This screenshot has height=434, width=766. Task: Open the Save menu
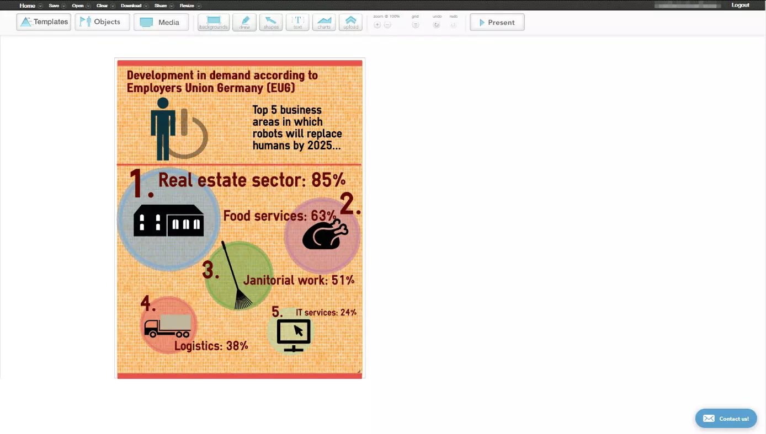tap(54, 6)
